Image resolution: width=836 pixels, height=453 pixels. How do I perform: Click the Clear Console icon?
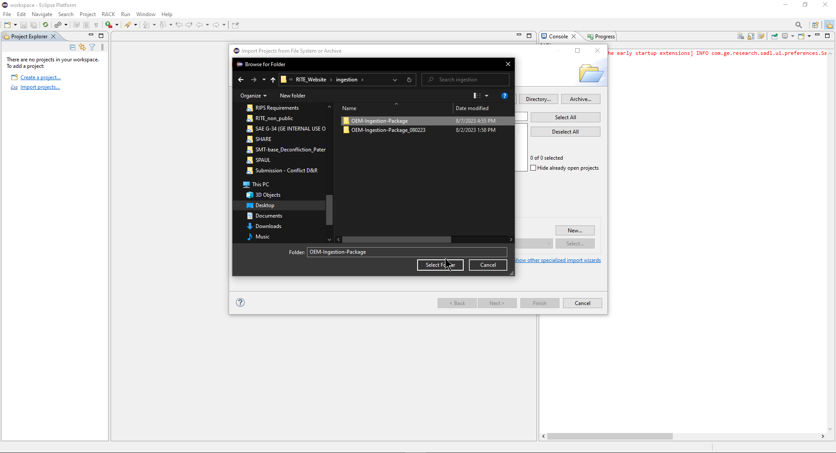pos(741,36)
